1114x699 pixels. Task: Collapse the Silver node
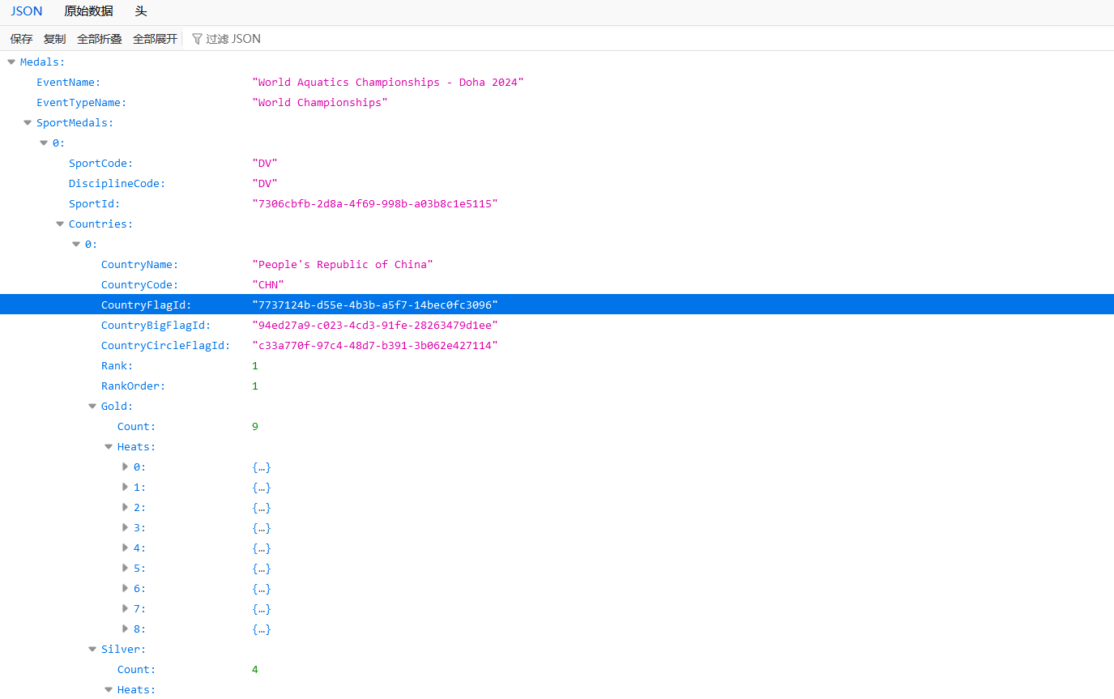(92, 649)
